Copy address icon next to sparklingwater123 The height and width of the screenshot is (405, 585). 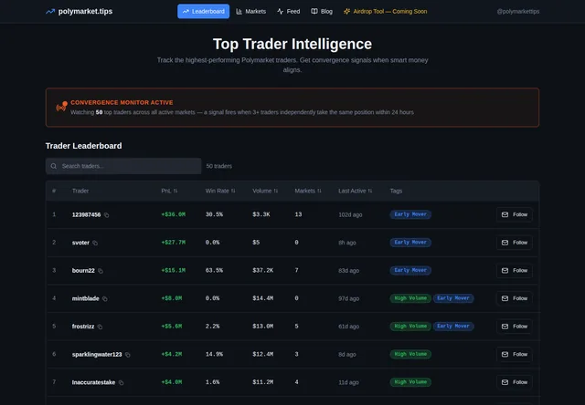tap(128, 355)
